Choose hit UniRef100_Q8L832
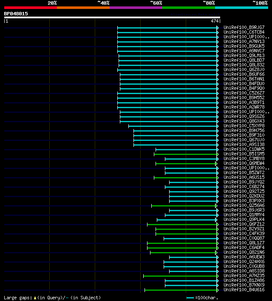The image size is (272, 301). click(x=244, y=65)
